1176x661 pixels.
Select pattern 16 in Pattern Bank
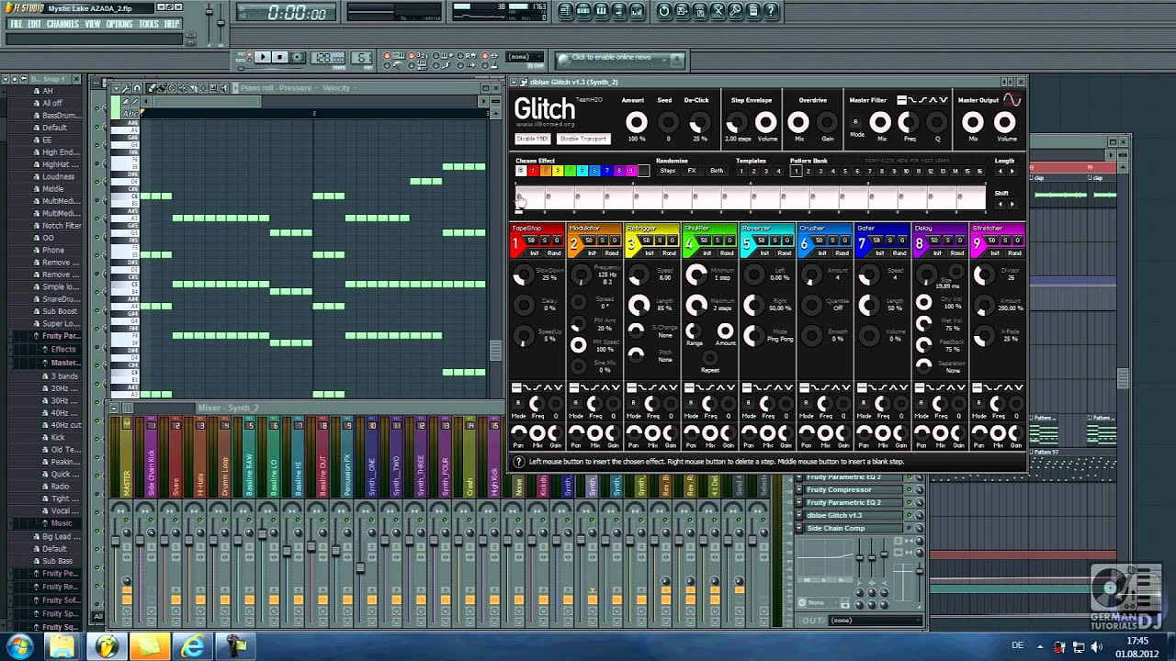(x=979, y=171)
